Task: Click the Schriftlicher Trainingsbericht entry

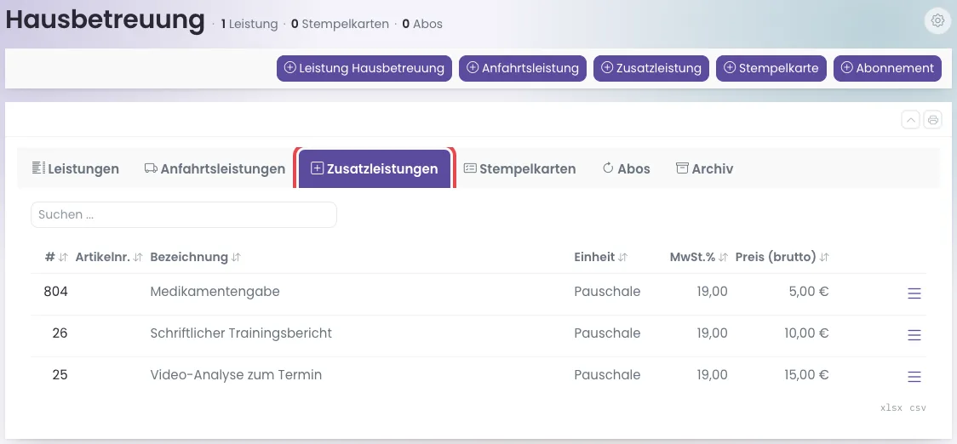Action: click(x=241, y=333)
